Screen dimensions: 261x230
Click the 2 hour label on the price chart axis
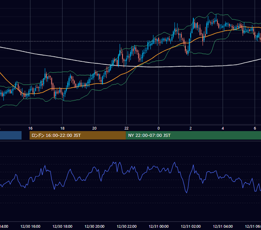(191, 128)
